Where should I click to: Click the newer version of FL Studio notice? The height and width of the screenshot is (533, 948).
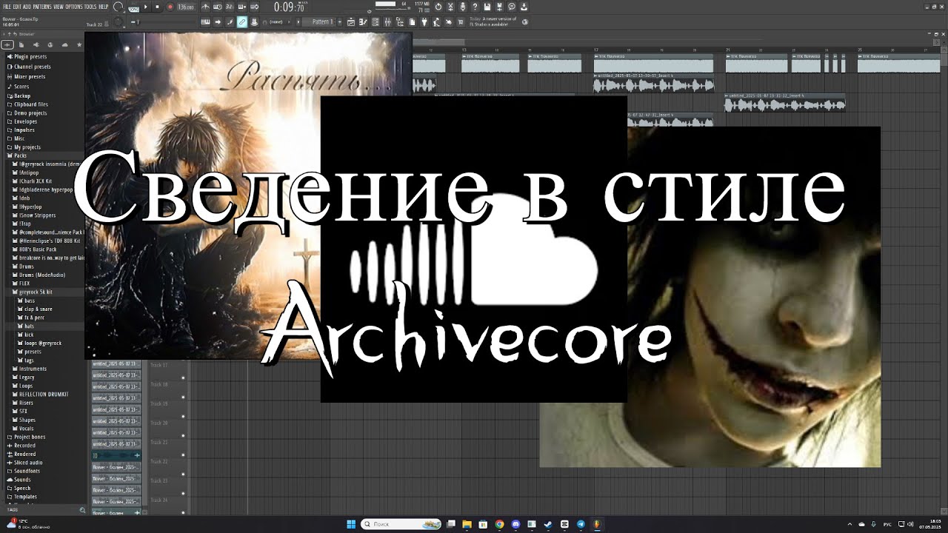pyautogui.click(x=493, y=21)
